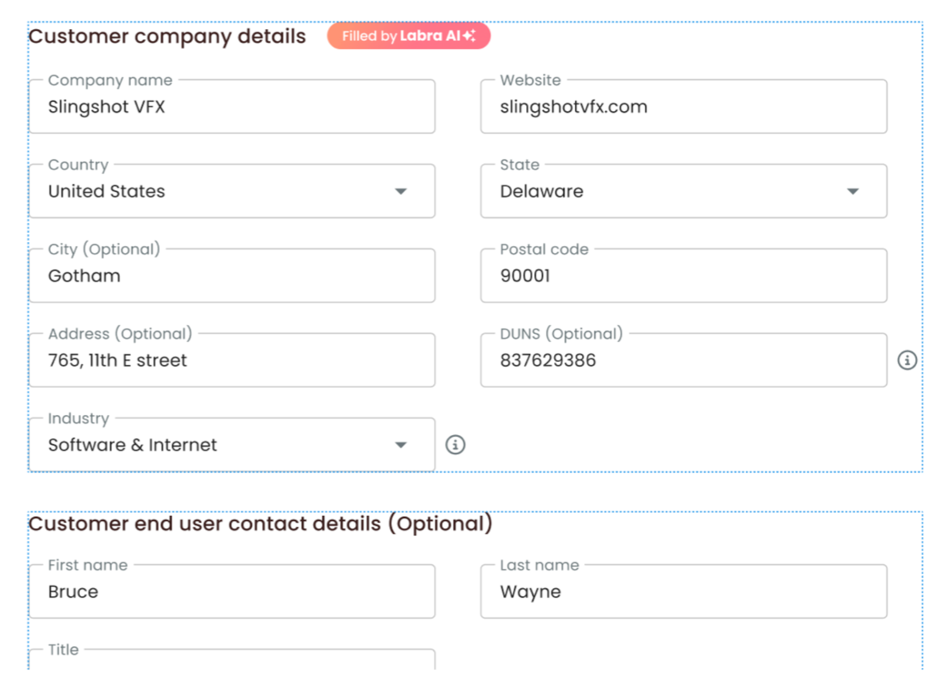Click the Filled by Labra AI badge
The width and height of the screenshot is (947, 678).
point(408,36)
